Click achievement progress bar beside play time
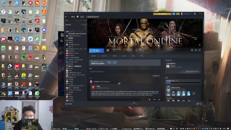This screenshot has height=130, width=231. (146, 51)
